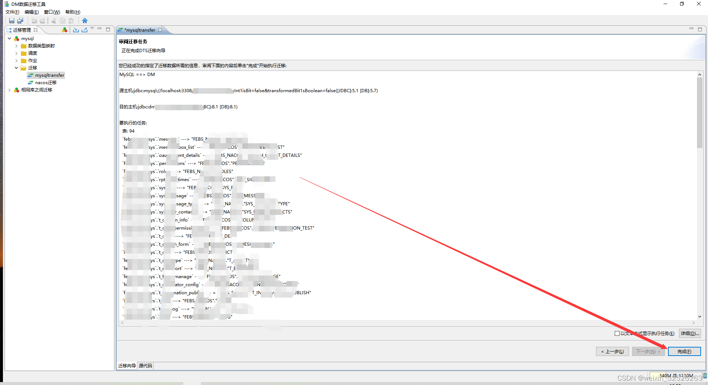Click the 数据类型映射 folder icon

click(x=24, y=46)
